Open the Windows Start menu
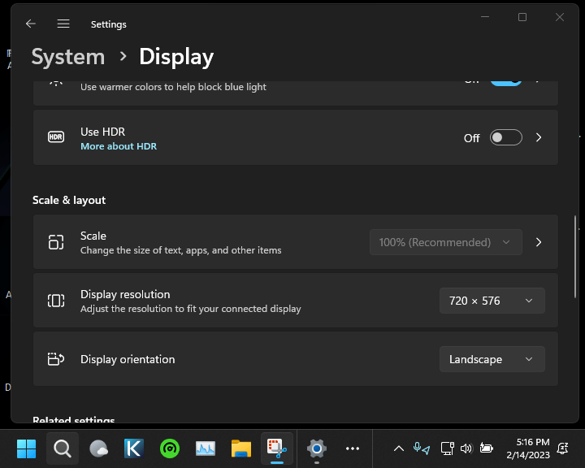 pos(26,448)
